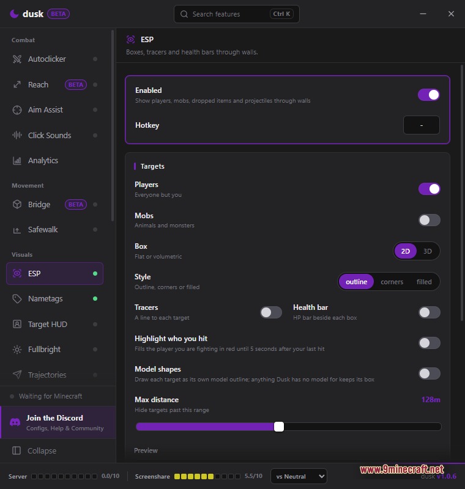Image resolution: width=465 pixels, height=489 pixels.
Task: Open the Analytics page
Action: pos(54,161)
